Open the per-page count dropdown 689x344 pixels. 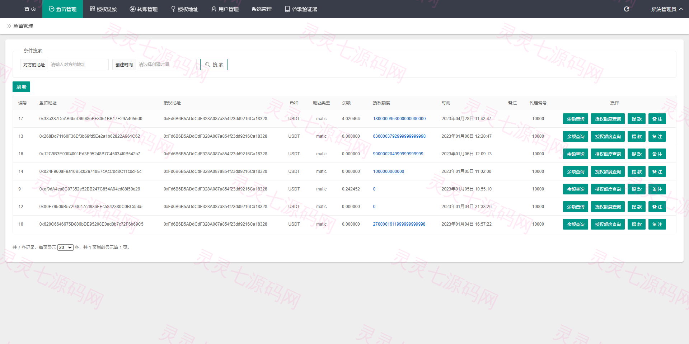65,248
